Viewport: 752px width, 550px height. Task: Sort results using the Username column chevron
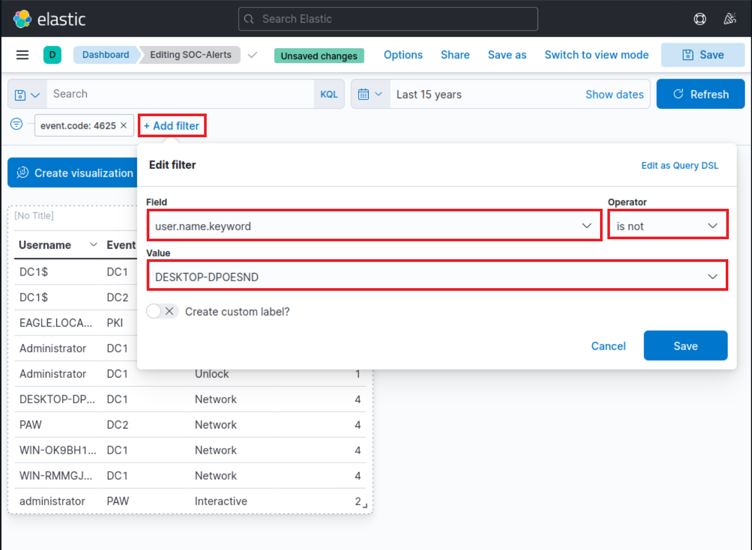pos(94,245)
